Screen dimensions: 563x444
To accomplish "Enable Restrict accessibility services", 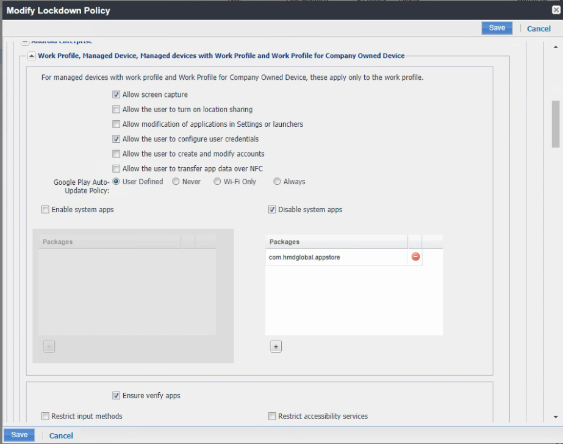I will 271,416.
